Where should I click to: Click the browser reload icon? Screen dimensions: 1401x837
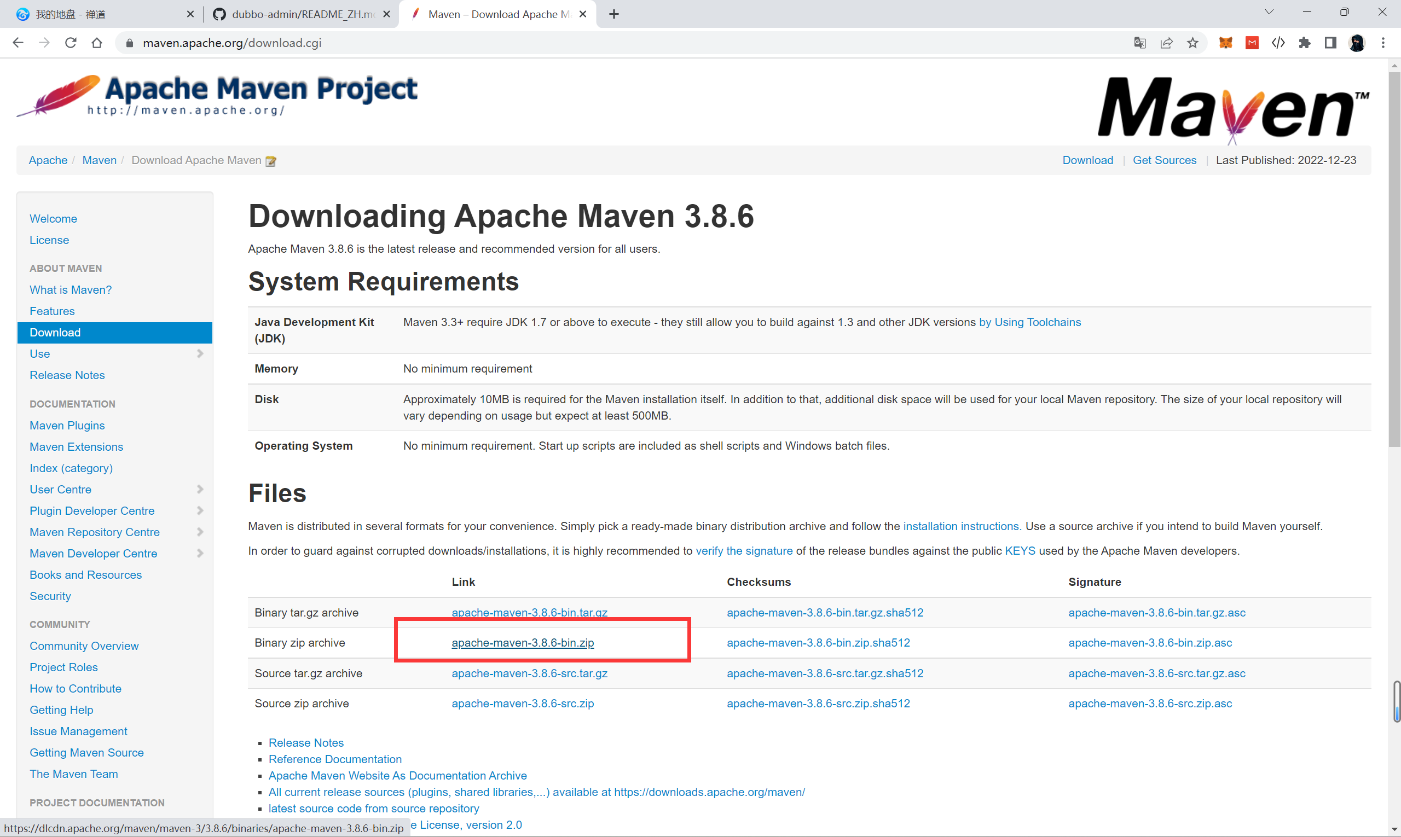click(71, 43)
